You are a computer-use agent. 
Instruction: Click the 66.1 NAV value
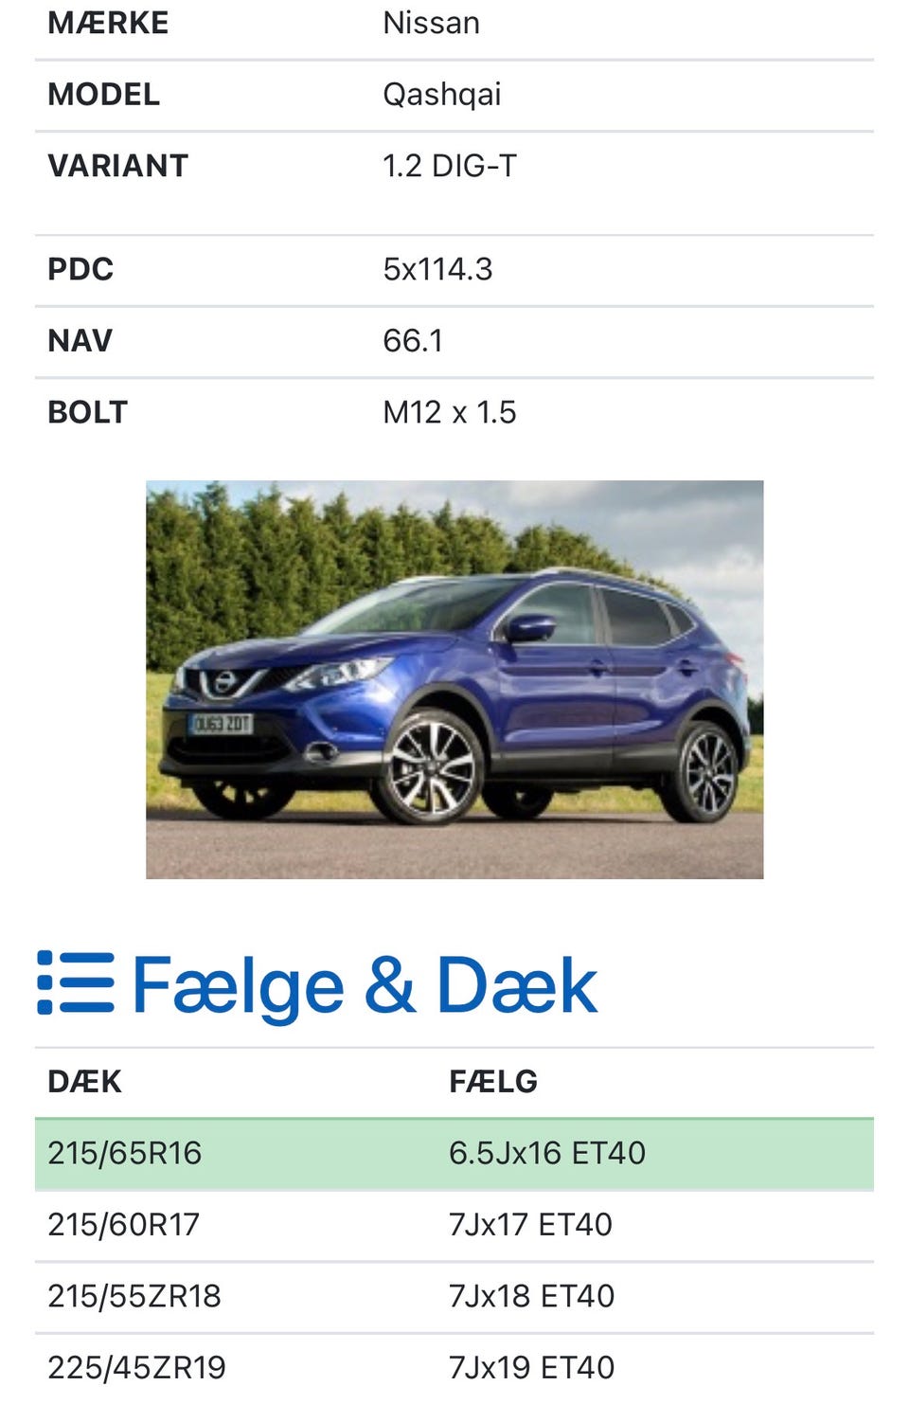pos(413,341)
